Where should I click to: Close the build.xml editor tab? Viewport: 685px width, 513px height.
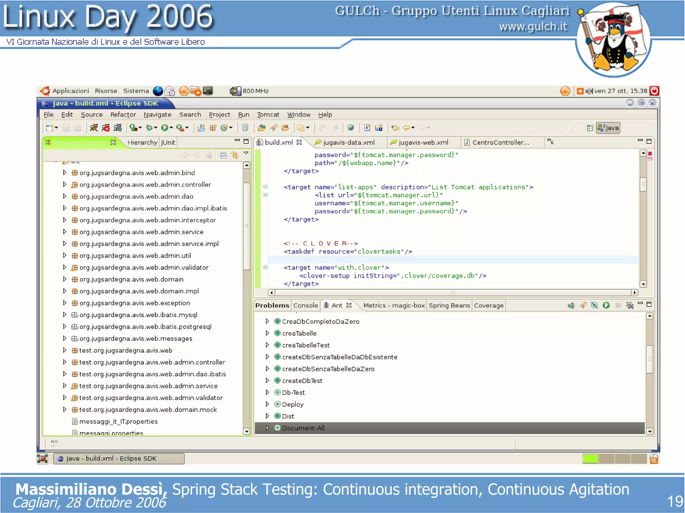point(299,142)
